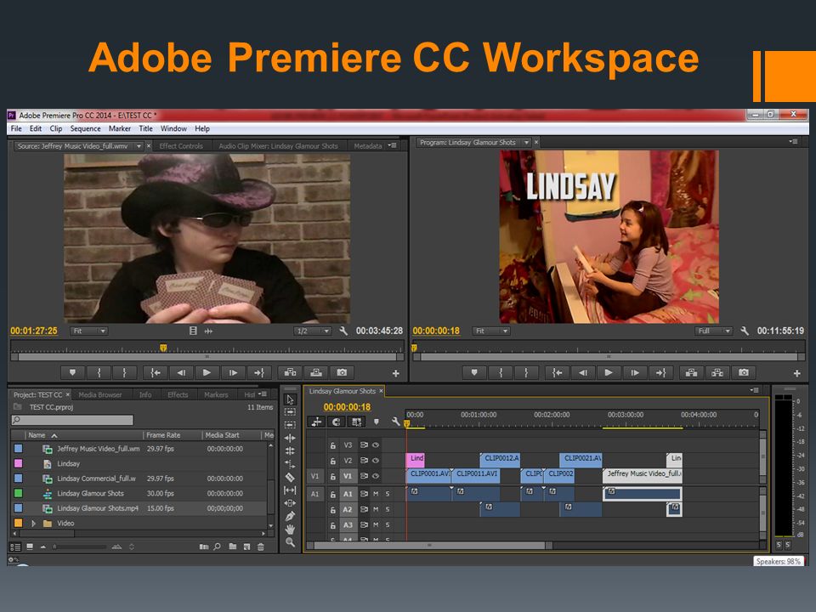Click Extract button in Program monitor
The image size is (816, 612).
click(717, 372)
